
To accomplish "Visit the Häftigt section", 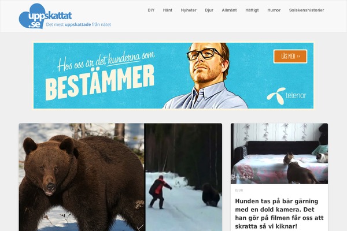I will click(252, 10).
